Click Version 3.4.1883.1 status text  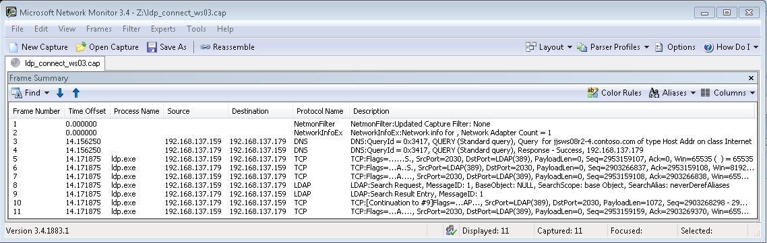pos(38,231)
